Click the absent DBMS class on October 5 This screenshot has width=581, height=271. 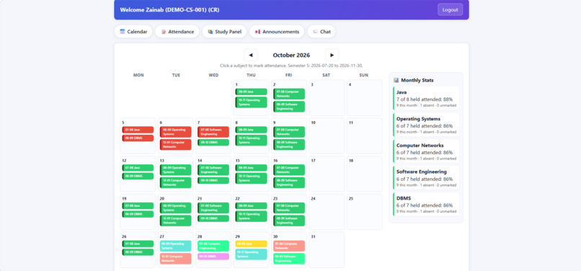point(138,138)
